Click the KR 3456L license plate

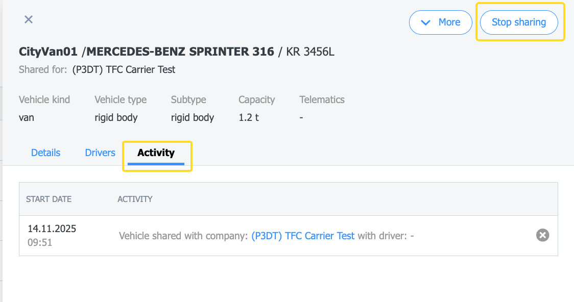(310, 52)
